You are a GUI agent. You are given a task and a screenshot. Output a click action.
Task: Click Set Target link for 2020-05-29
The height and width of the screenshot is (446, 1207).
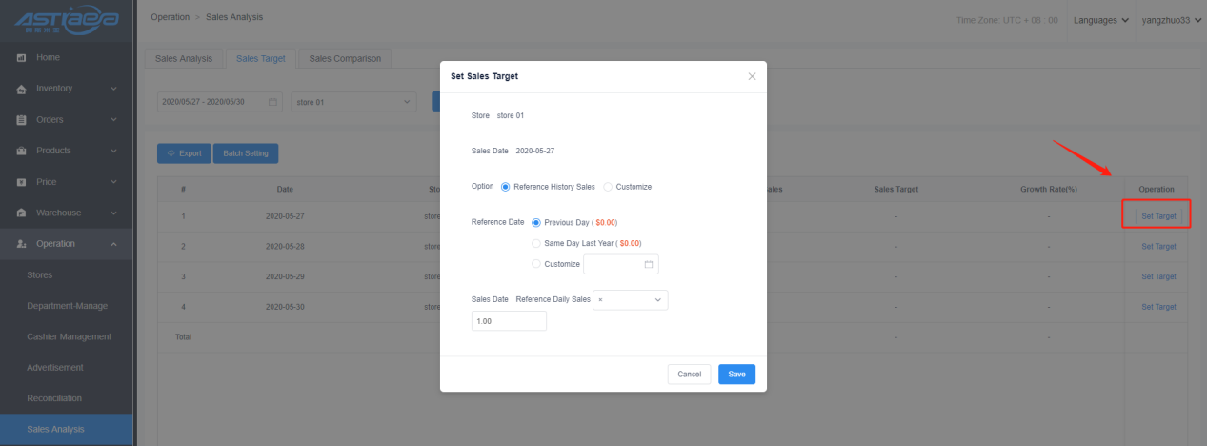click(x=1158, y=276)
